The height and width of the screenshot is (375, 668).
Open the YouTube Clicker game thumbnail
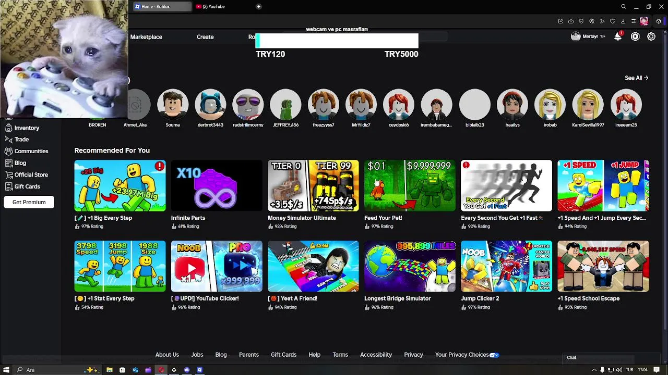(x=217, y=266)
